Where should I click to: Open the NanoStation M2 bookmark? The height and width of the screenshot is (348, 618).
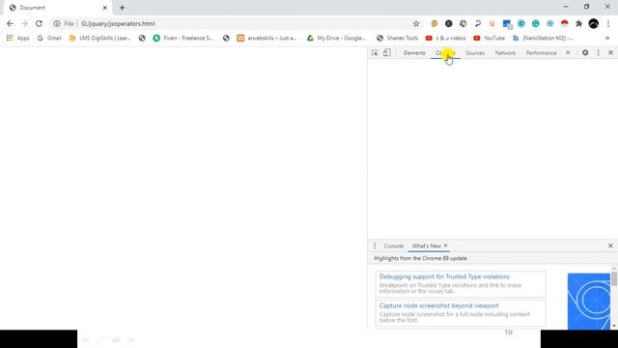tap(543, 38)
